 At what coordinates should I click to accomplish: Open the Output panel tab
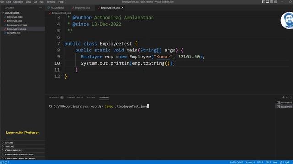pyautogui.click(x=91, y=97)
